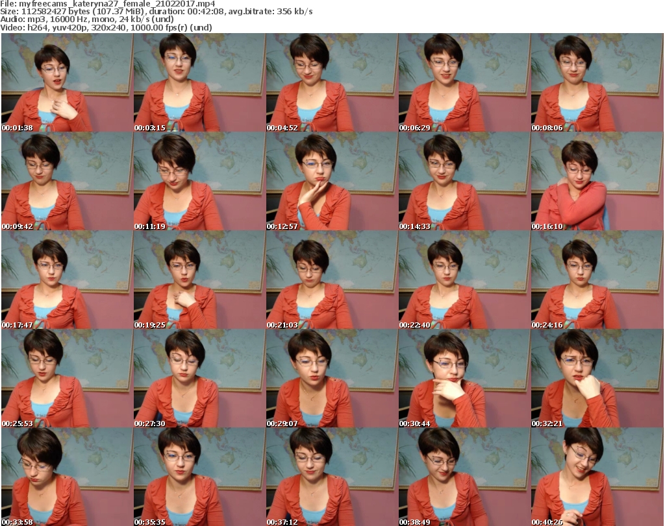The image size is (665, 526).
Task: Select the 'Size: 112582427 bytes' header line
Action: pos(157,12)
